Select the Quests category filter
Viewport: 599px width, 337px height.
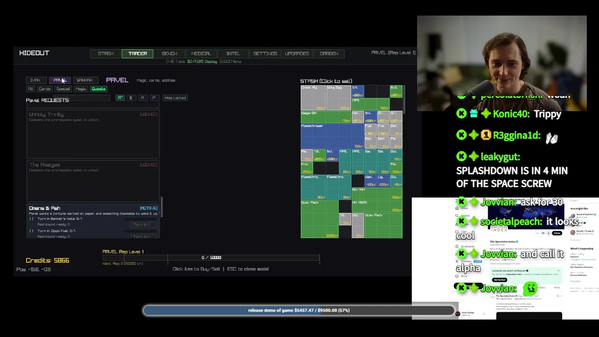pyautogui.click(x=98, y=89)
